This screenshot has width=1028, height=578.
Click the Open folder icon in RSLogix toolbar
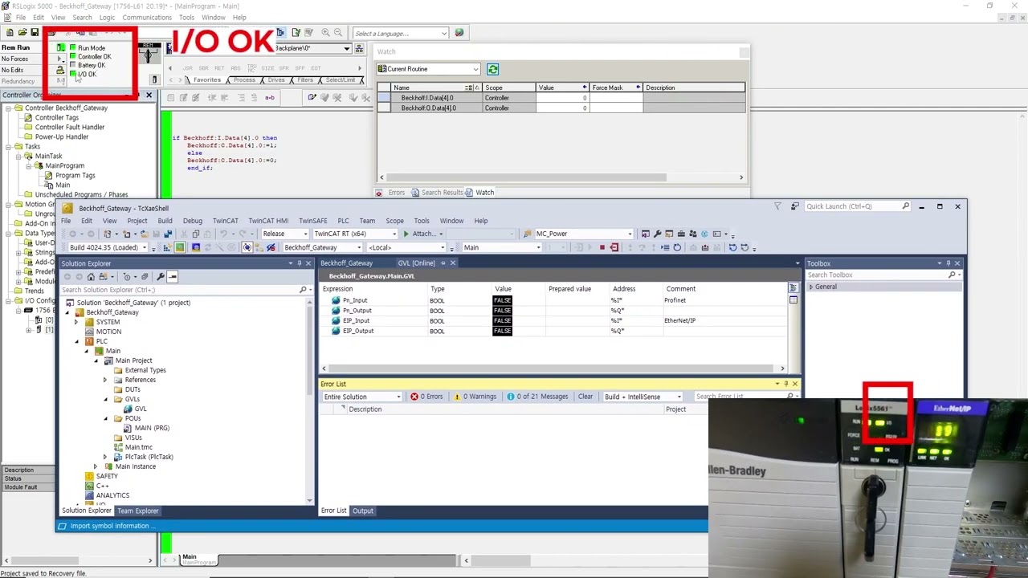click(22, 33)
